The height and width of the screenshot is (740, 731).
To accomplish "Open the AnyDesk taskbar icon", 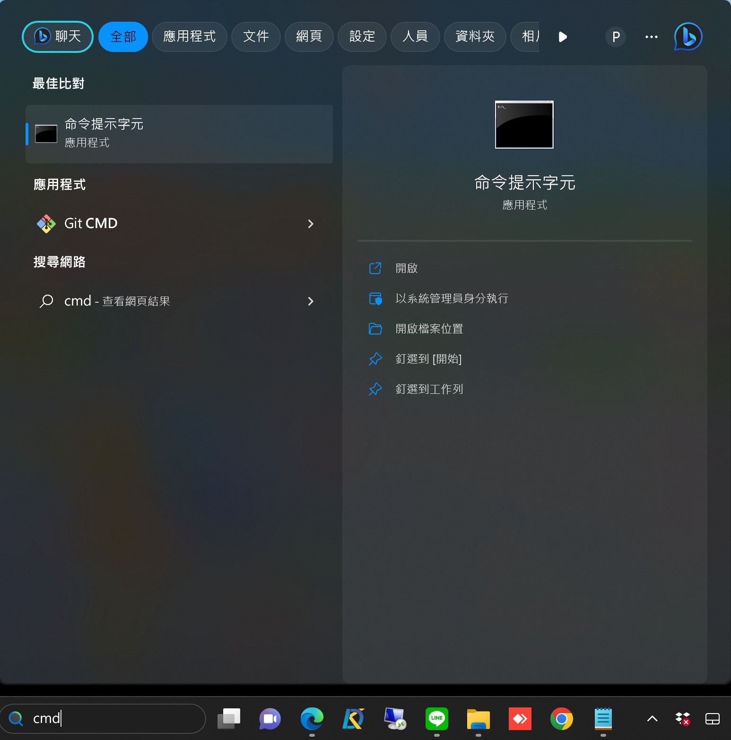I will (520, 719).
